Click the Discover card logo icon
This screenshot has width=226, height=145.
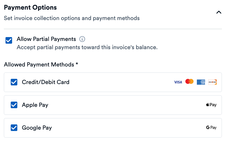(x=213, y=82)
